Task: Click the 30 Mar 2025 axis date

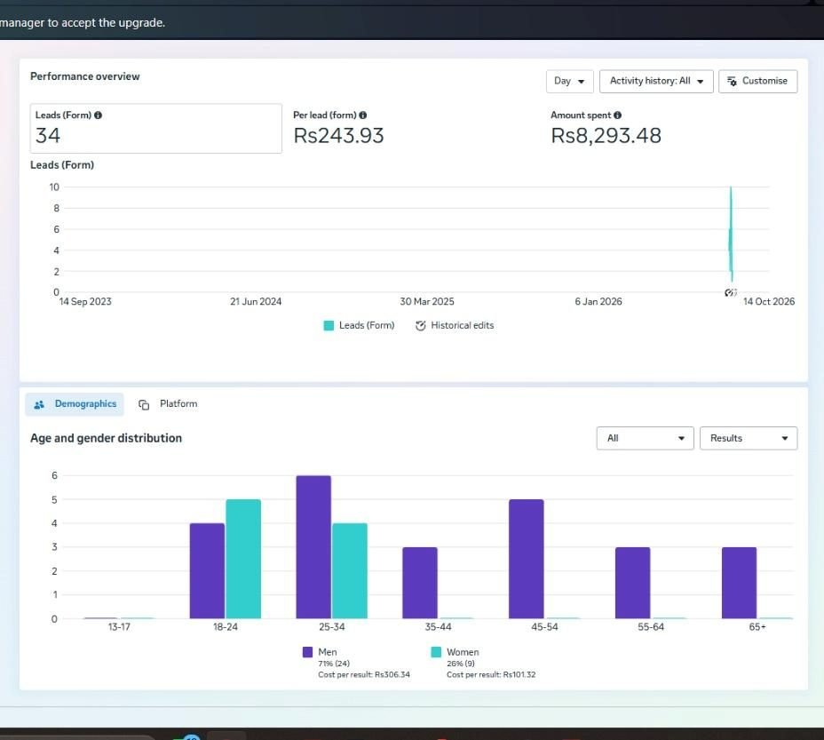Action: pos(427,301)
